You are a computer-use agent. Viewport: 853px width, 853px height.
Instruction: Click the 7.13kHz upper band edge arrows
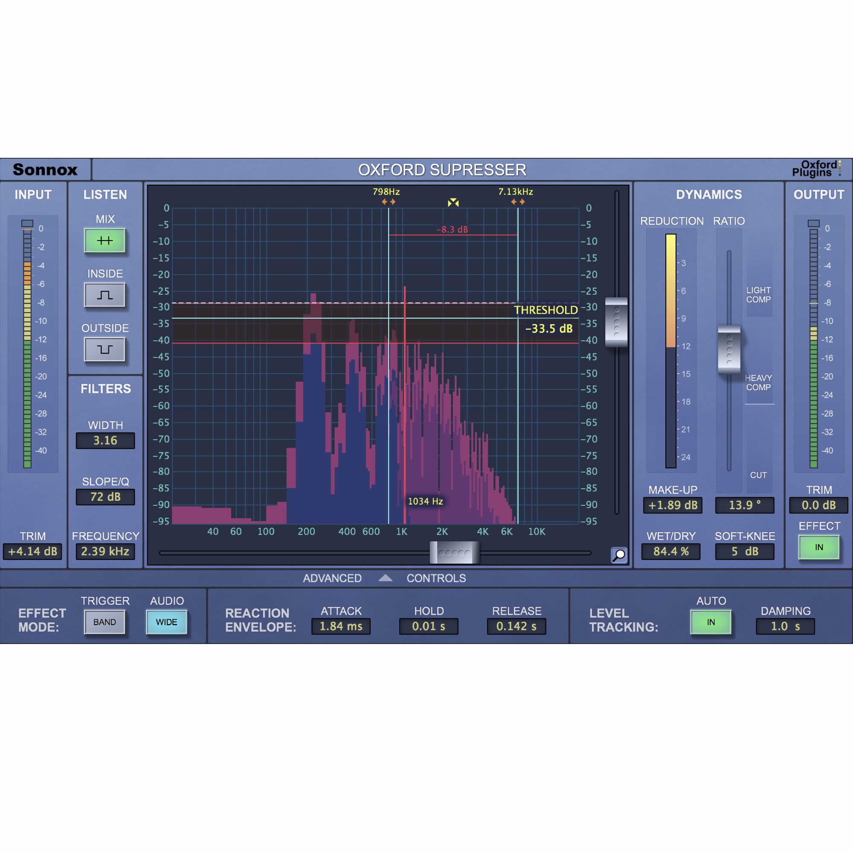pyautogui.click(x=518, y=202)
